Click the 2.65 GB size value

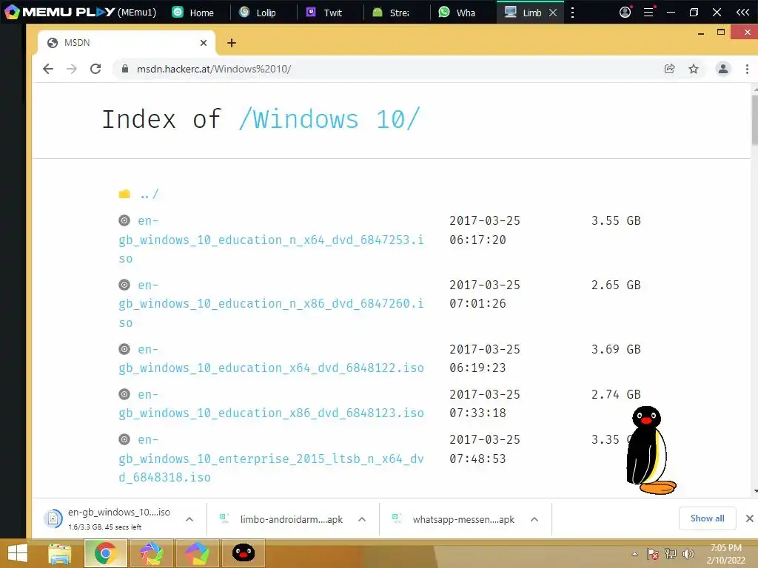616,285
